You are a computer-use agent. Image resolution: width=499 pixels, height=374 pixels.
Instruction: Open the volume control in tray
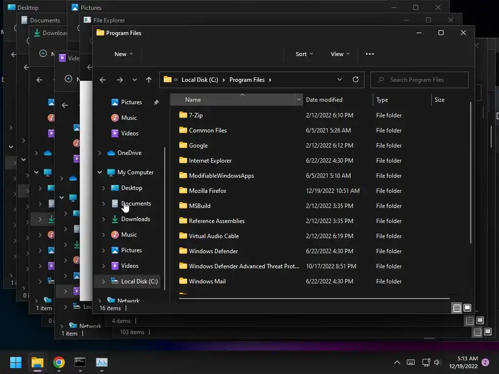point(437,362)
